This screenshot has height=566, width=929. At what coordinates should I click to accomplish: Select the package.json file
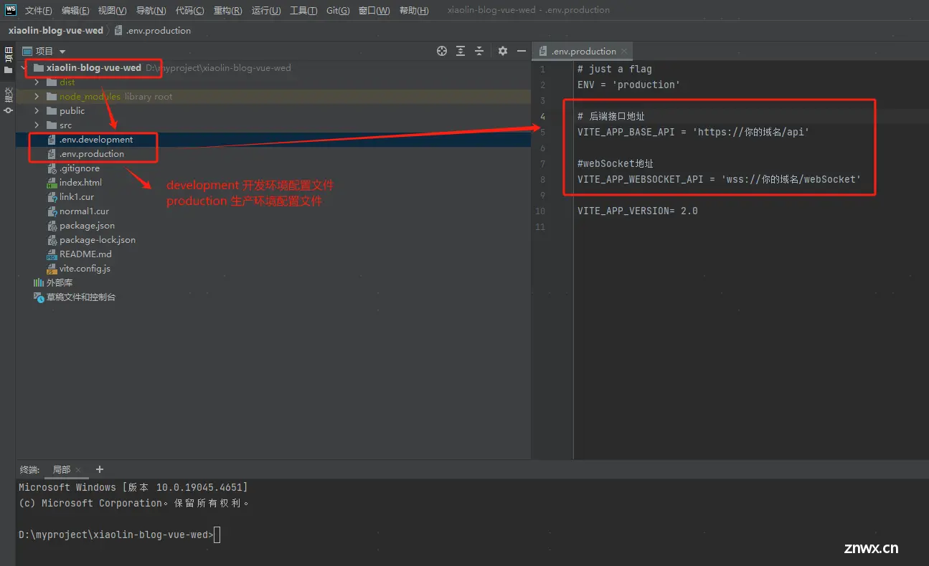[x=87, y=226]
